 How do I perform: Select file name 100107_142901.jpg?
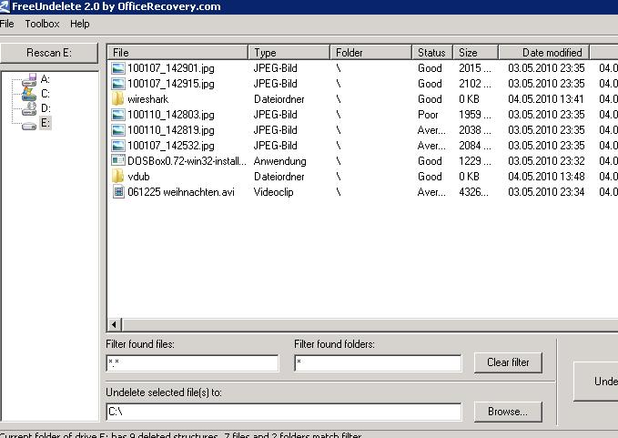click(x=171, y=68)
